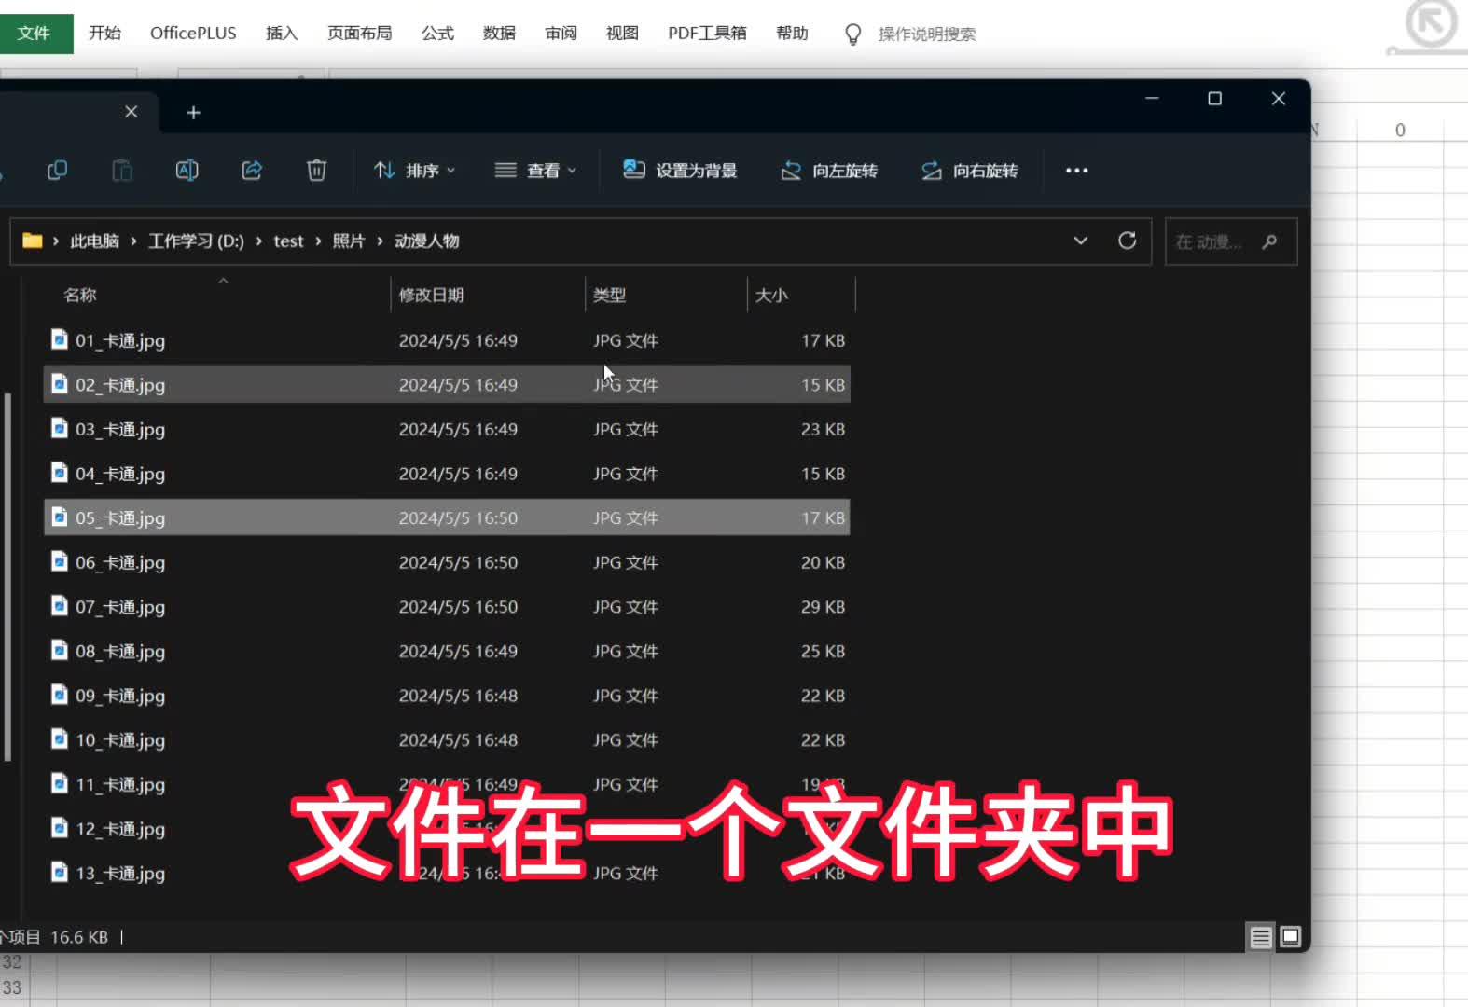The image size is (1468, 1007).
Task: Open Excel 页面布局 ribbon tab
Action: click(x=359, y=34)
